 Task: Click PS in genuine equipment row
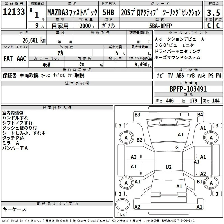[x=211, y=75]
